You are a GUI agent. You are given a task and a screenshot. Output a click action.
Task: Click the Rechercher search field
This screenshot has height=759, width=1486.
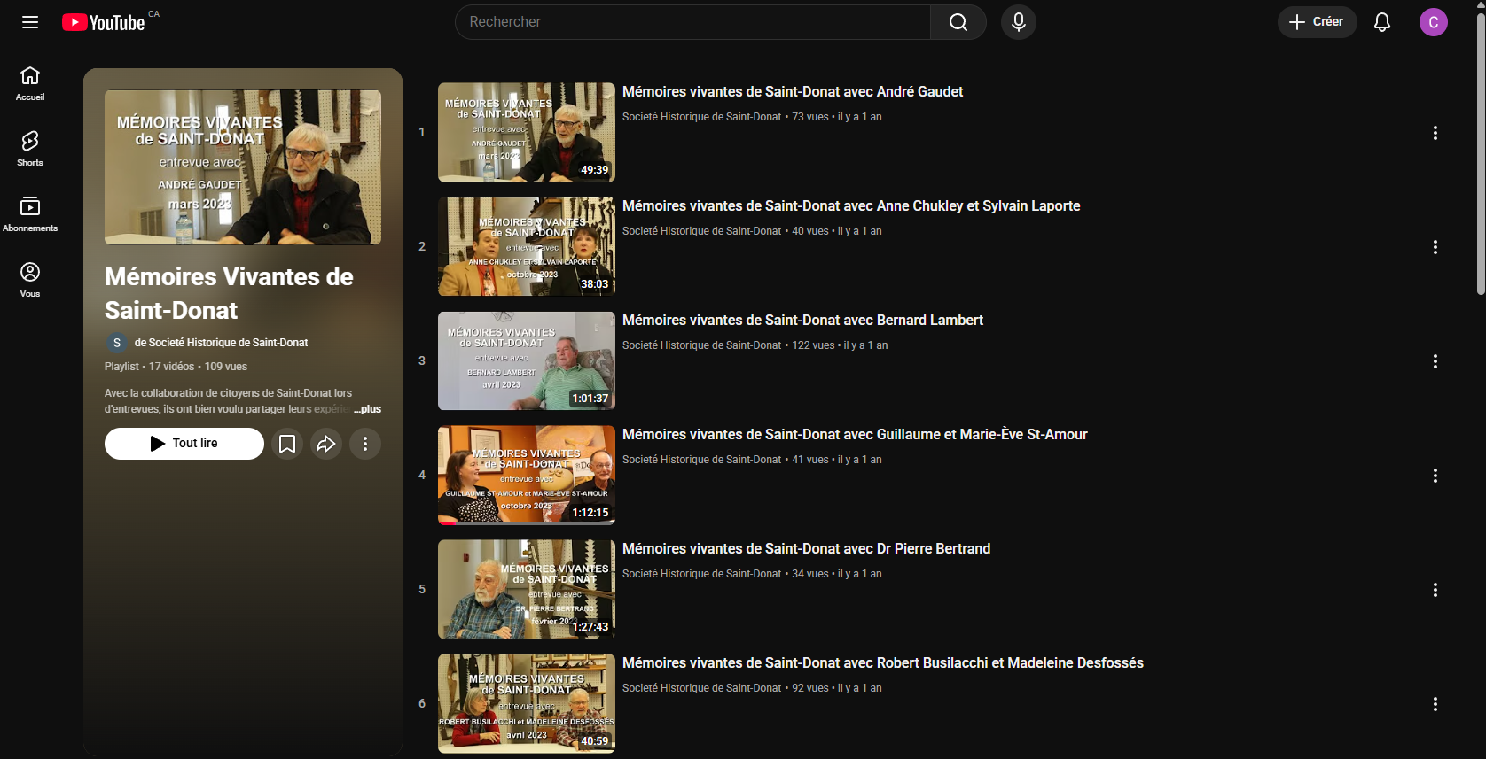pos(692,22)
